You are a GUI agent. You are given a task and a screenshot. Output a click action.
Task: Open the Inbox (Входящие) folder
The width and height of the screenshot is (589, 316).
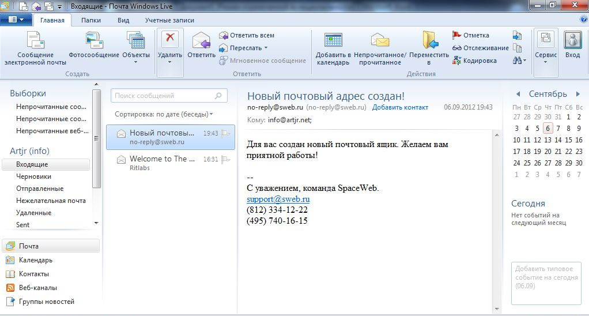pyautogui.click(x=46, y=164)
